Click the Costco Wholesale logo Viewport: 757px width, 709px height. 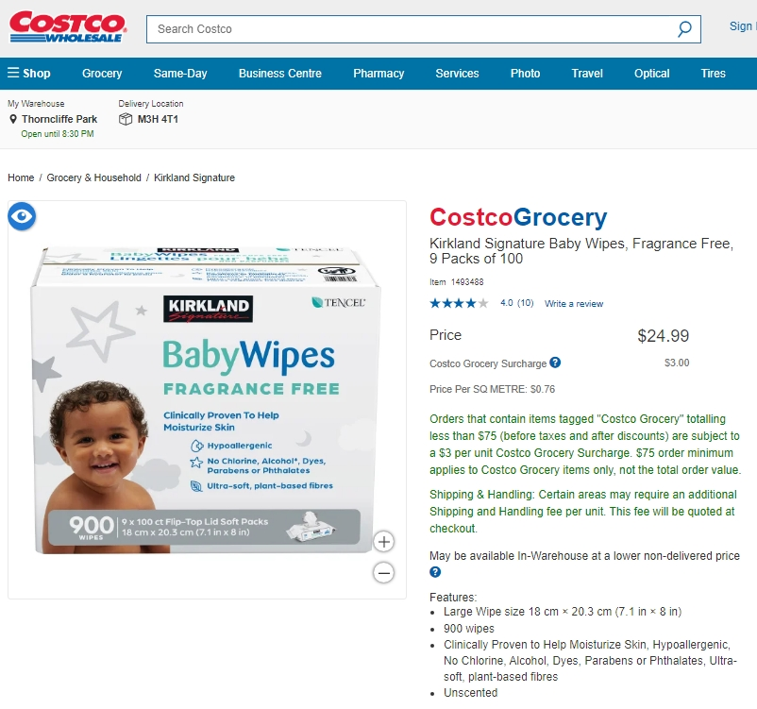[68, 27]
